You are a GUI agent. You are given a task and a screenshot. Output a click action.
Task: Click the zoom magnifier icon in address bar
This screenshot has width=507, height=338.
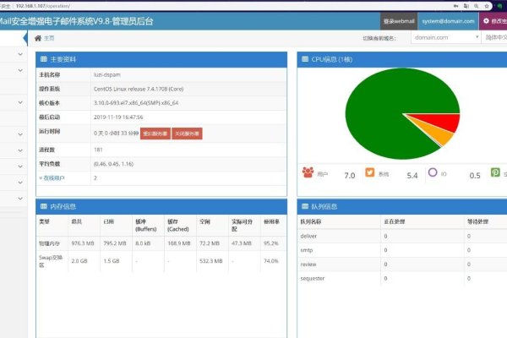click(477, 6)
